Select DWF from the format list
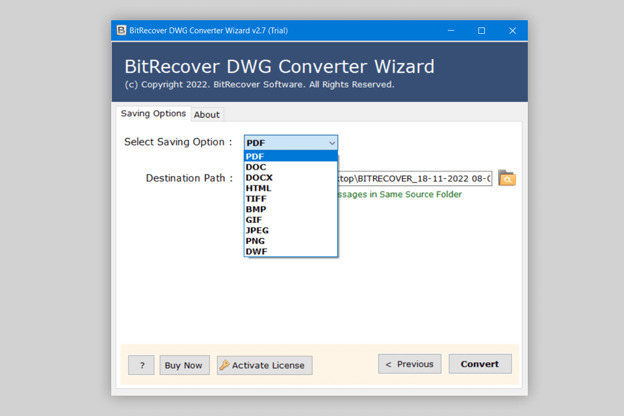 pyautogui.click(x=291, y=251)
